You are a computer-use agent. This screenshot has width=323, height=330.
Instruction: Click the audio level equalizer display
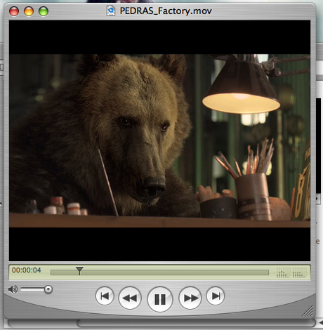[x=291, y=272]
